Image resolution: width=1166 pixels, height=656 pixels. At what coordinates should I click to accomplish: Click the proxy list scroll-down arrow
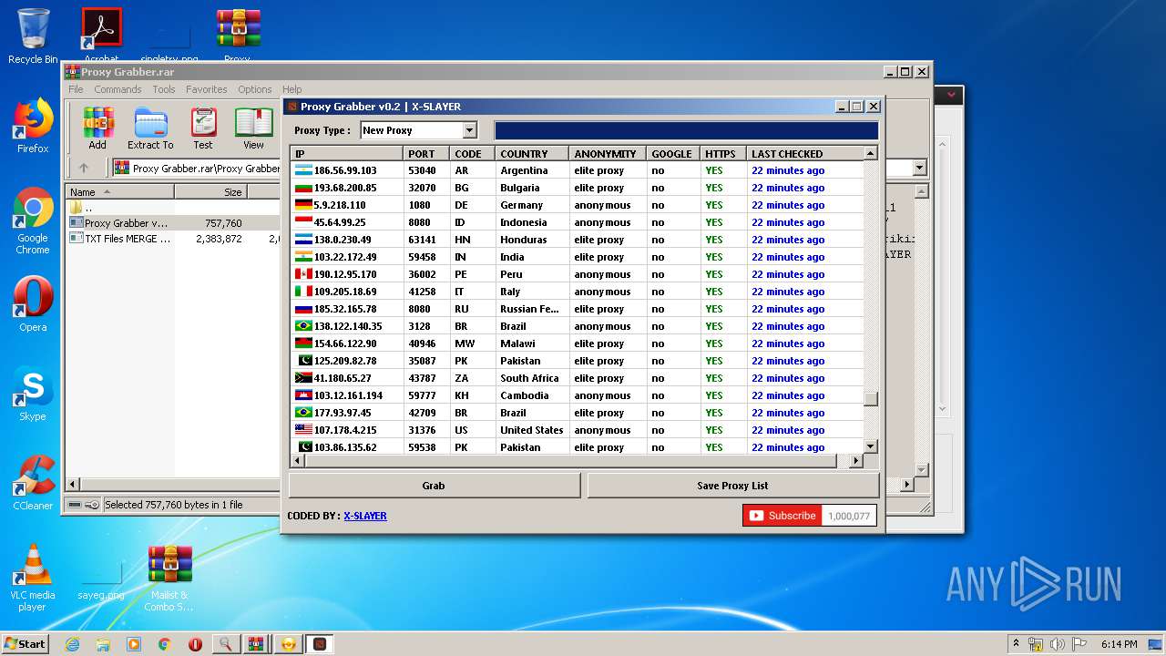(871, 446)
